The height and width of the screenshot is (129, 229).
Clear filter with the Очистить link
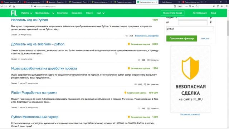click(205, 38)
